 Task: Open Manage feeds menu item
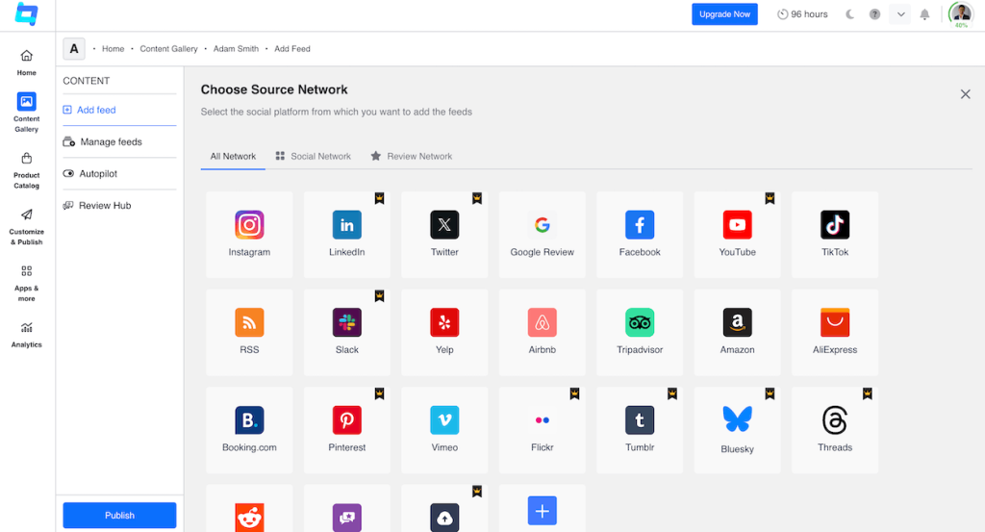pyautogui.click(x=119, y=142)
